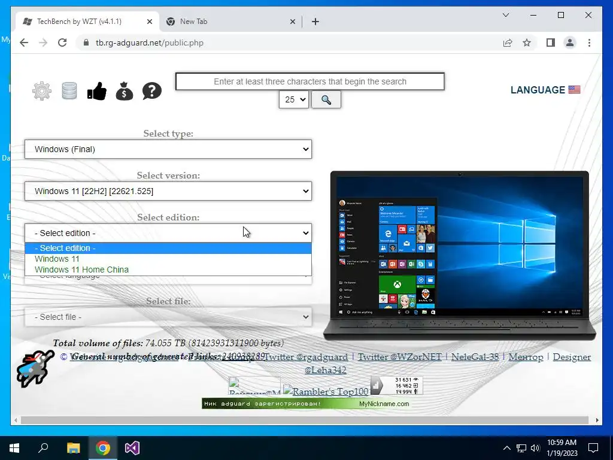Open taskbar search magnifier
613x460 pixels.
click(x=43, y=448)
